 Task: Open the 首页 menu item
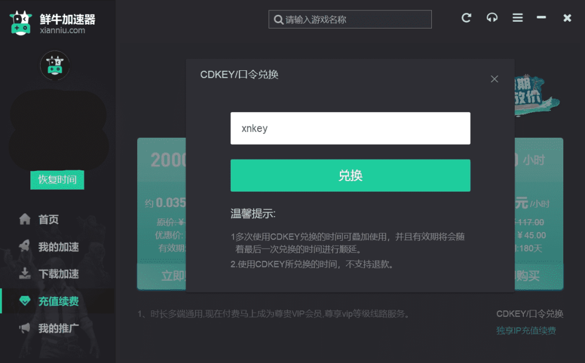[49, 220]
